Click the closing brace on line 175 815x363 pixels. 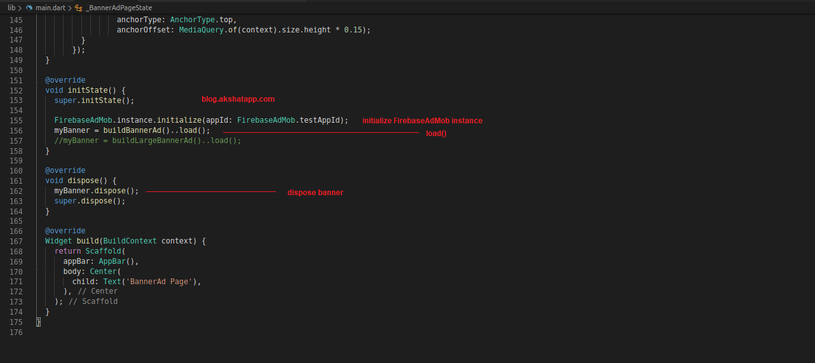pos(38,322)
